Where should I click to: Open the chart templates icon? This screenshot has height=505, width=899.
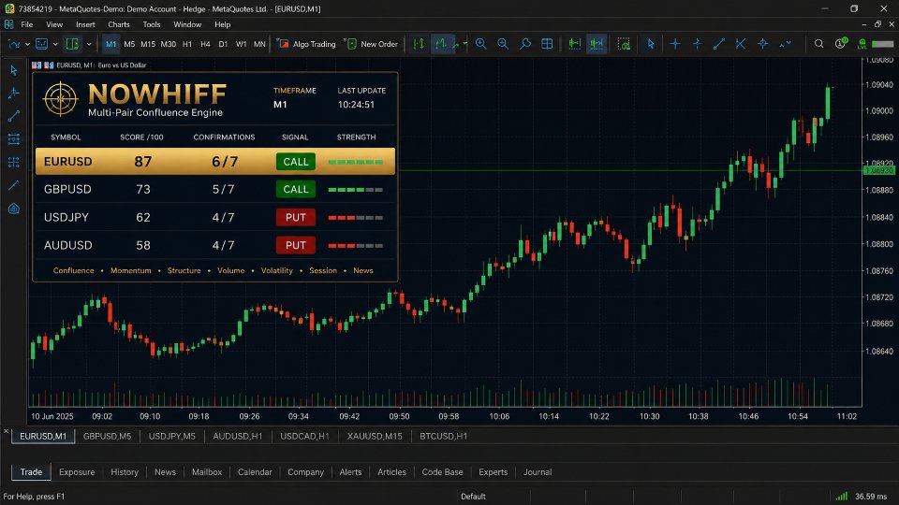(x=73, y=44)
